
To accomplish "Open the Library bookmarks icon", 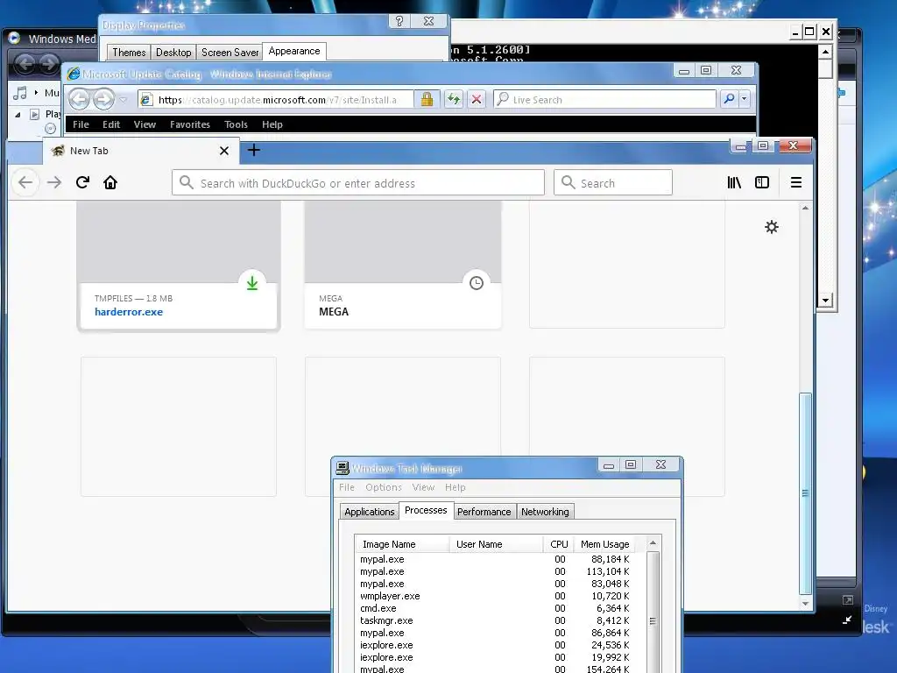I will (734, 182).
